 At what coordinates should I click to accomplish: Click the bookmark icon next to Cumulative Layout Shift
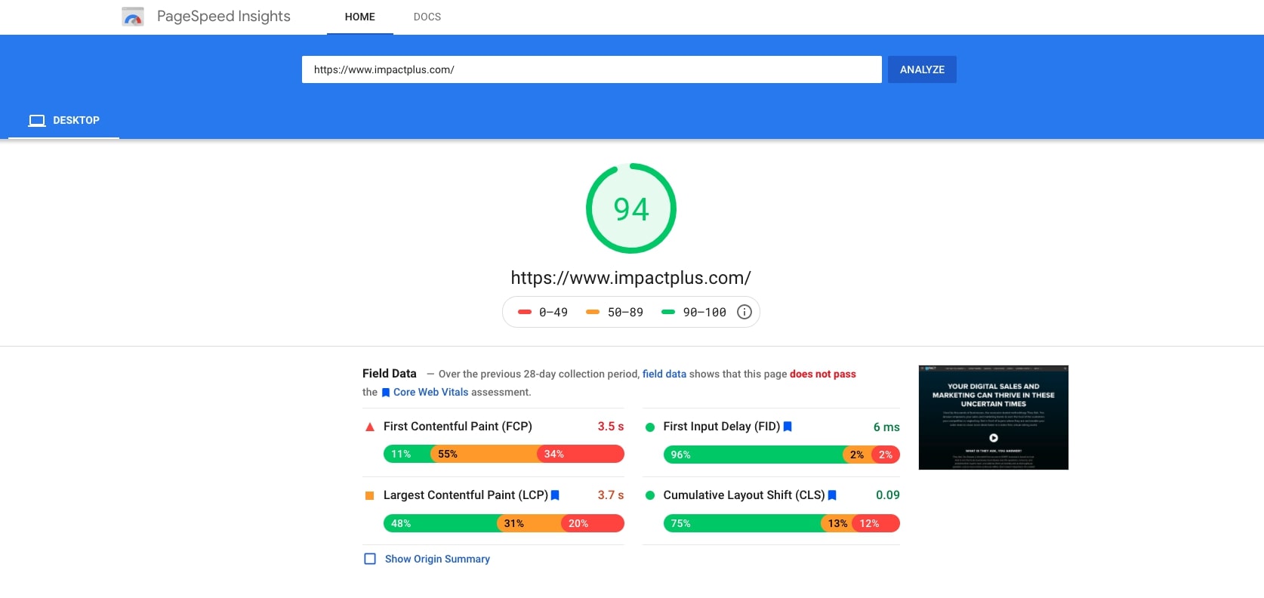coord(832,495)
